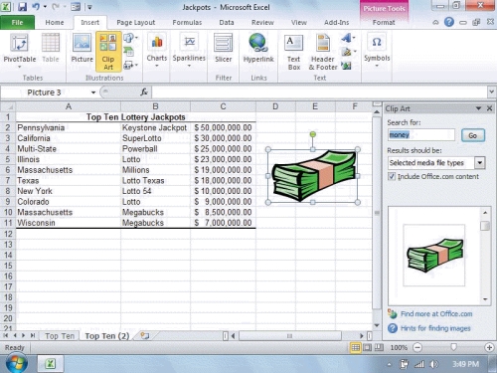Screen dimensions: 497x373
Task: Select the cell containing Pennsylvania
Action: pos(69,127)
